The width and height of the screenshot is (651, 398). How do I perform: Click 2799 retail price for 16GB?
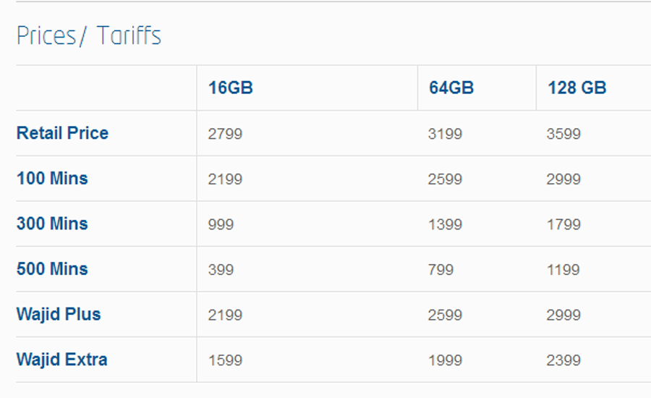point(225,134)
